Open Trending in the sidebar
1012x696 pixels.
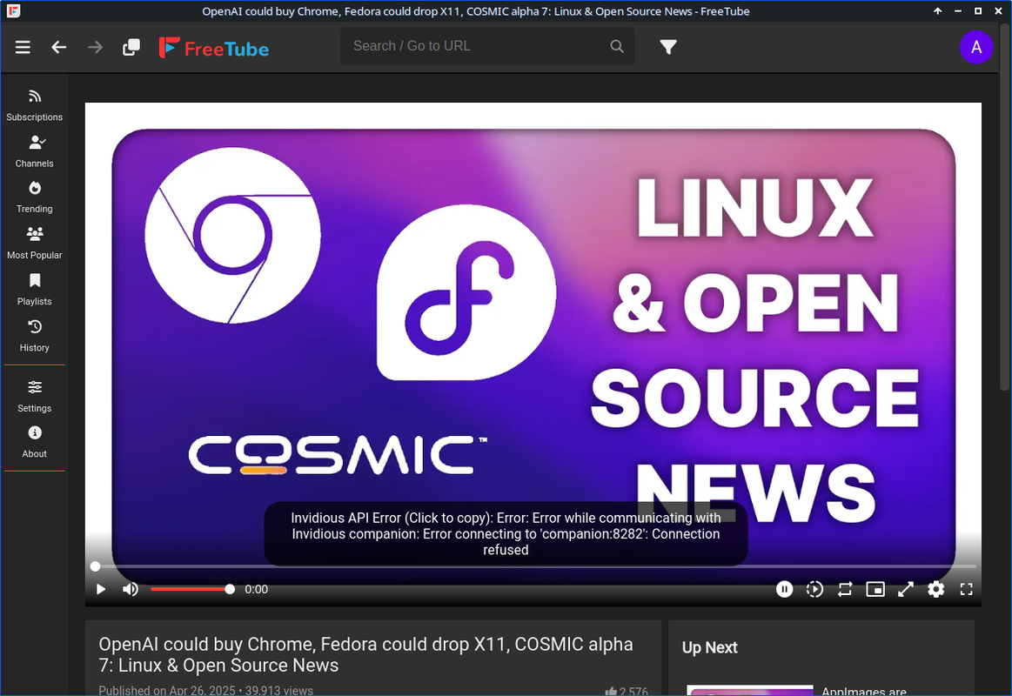(34, 197)
